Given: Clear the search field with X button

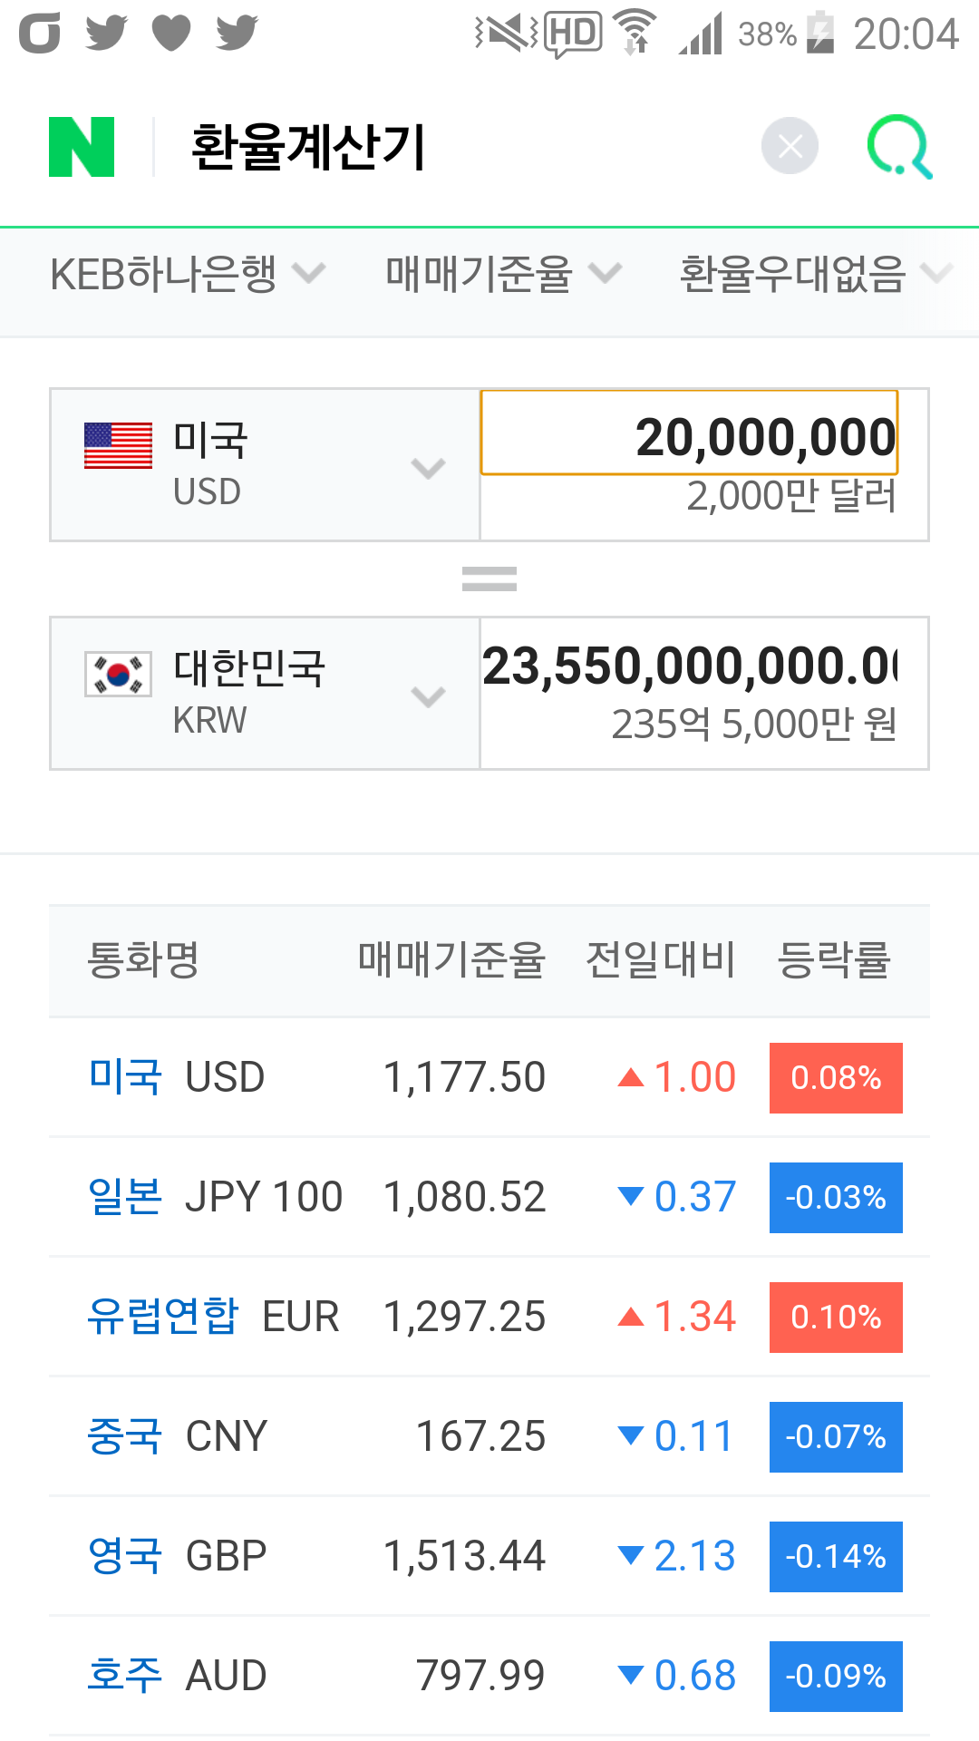Looking at the screenshot, I should [x=790, y=146].
